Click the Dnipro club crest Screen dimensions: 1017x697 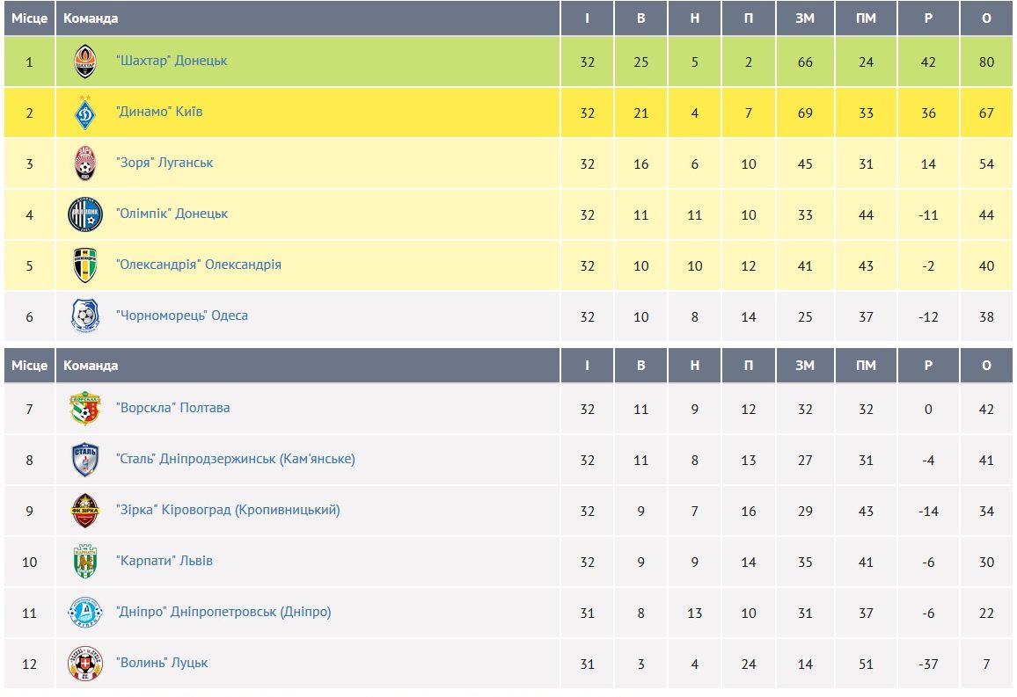click(x=85, y=613)
